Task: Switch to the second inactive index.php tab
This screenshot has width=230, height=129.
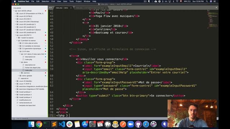Action: [90, 8]
